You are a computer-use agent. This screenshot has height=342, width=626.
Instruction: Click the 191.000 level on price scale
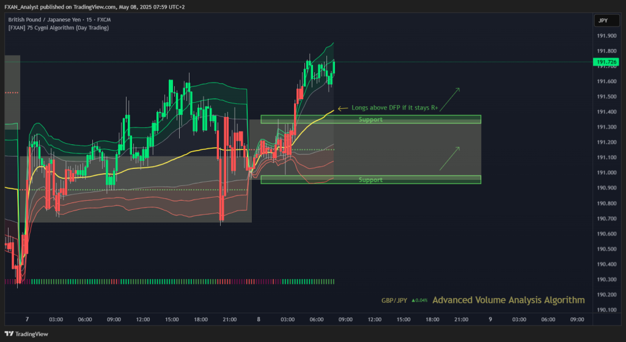[x=606, y=173]
